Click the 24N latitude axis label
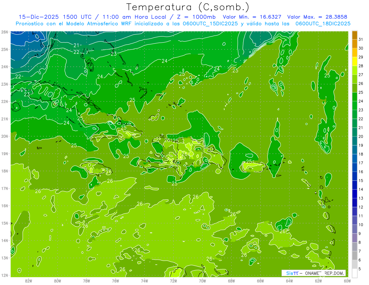 click(x=5, y=67)
